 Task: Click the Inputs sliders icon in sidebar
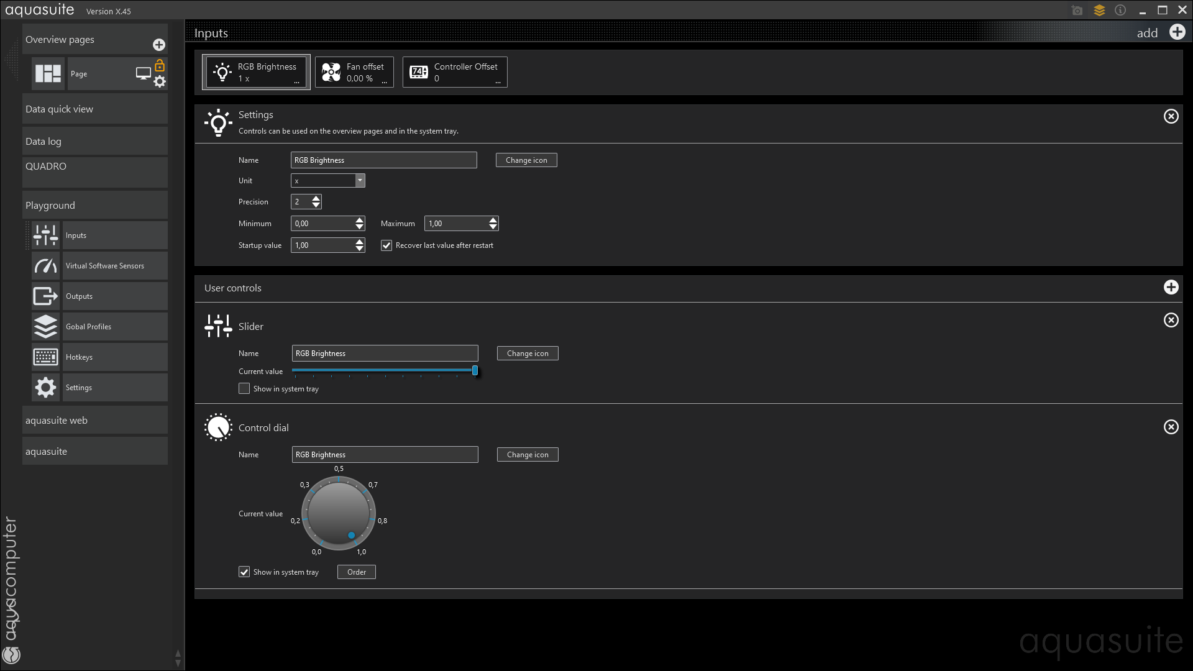[46, 235]
